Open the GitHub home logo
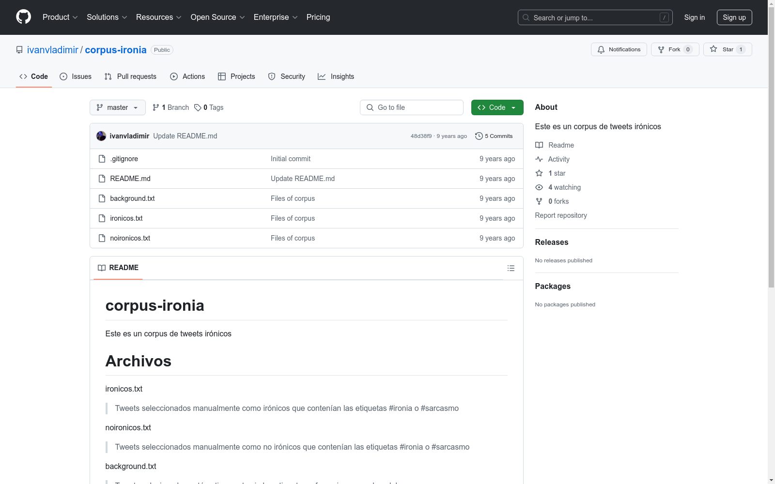The image size is (775, 484). [23, 17]
